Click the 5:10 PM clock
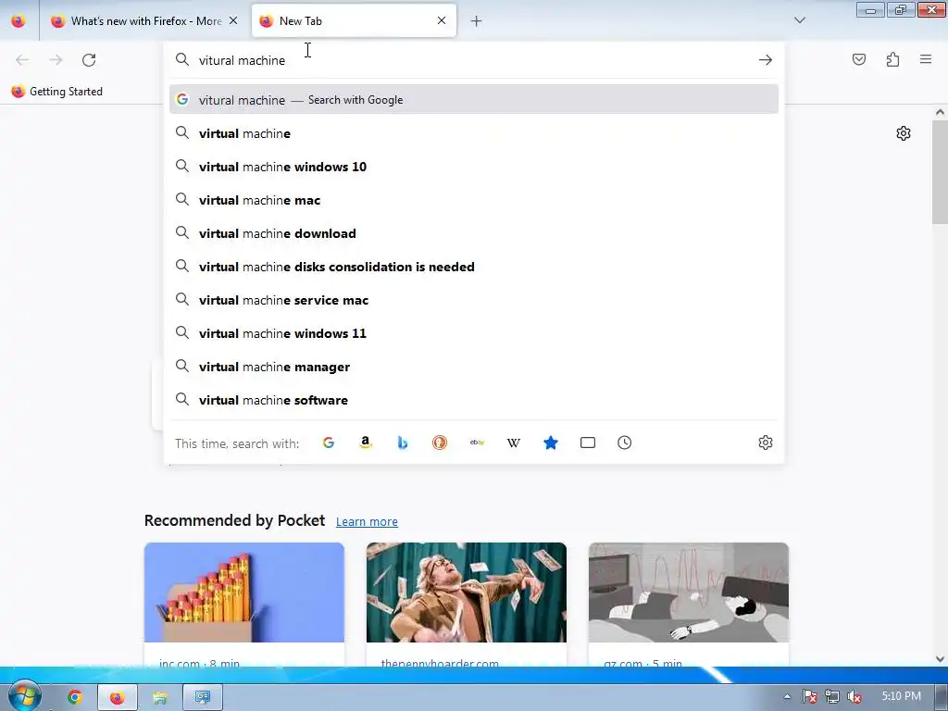The height and width of the screenshot is (711, 948). tap(901, 696)
